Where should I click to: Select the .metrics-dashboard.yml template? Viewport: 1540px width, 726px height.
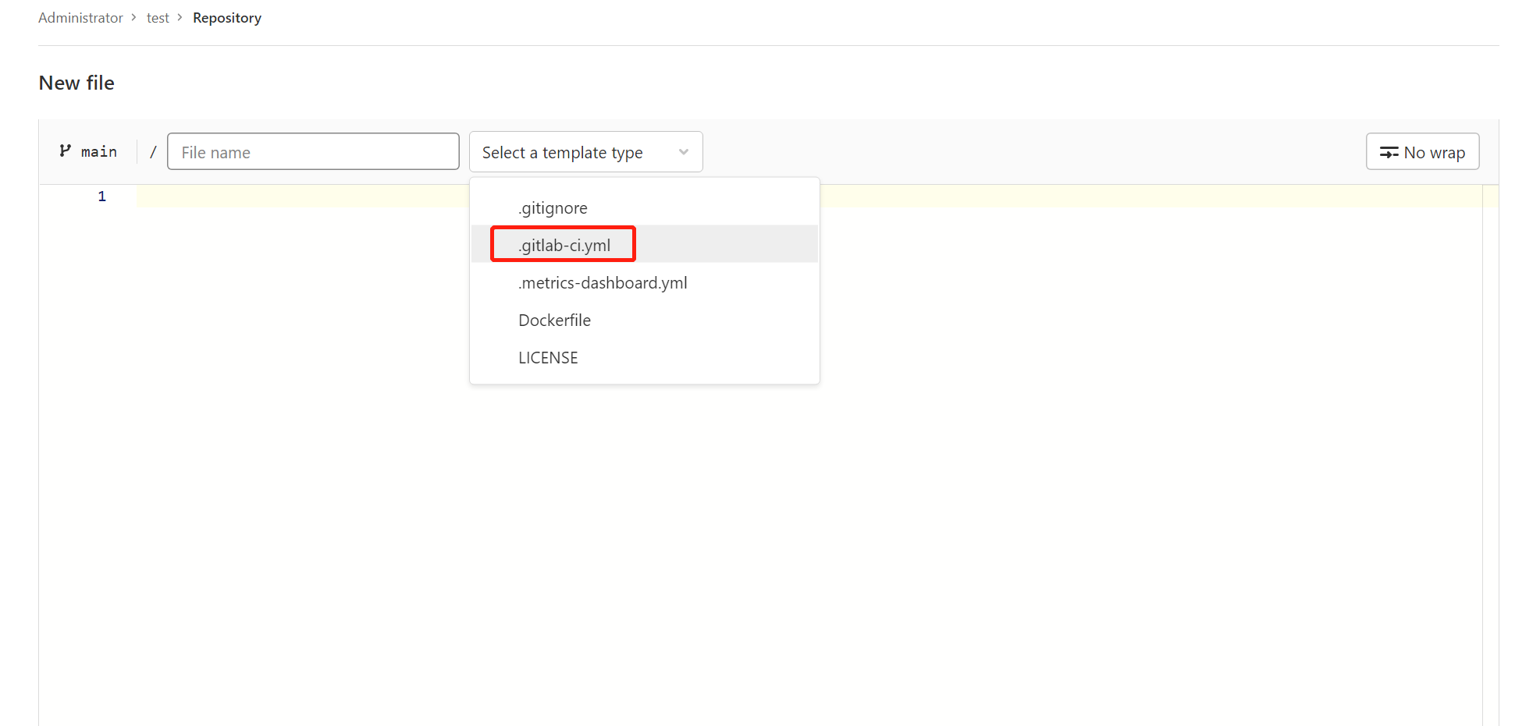pos(603,282)
